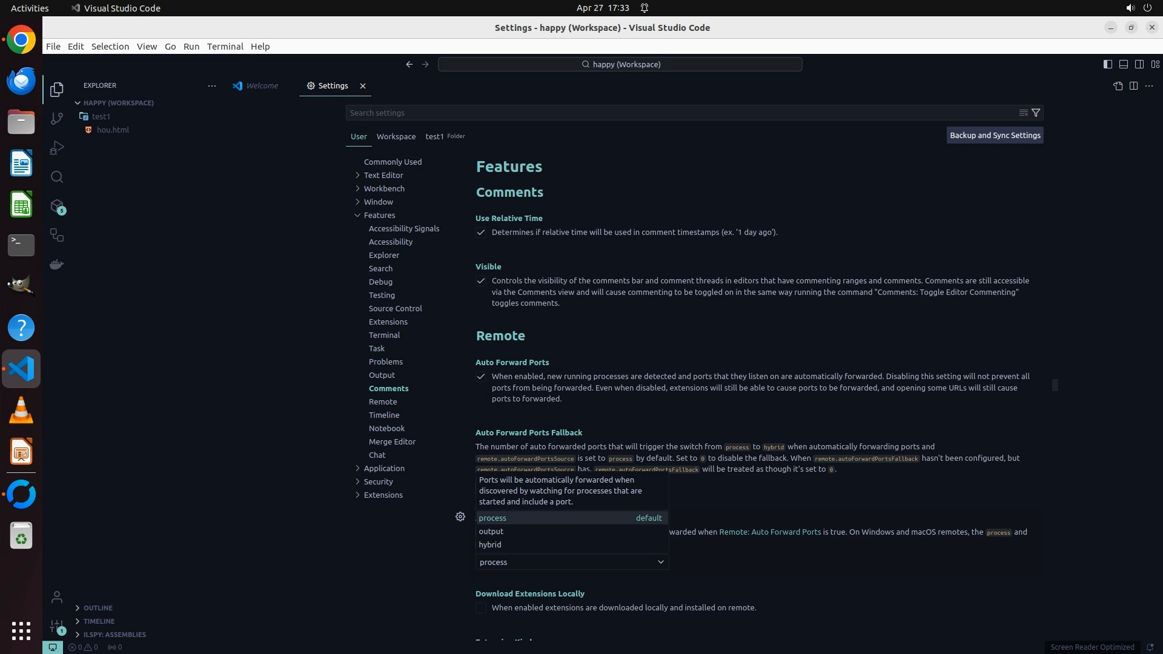The width and height of the screenshot is (1163, 654).
Task: Open Run and Debug view
Action: pyautogui.click(x=57, y=148)
